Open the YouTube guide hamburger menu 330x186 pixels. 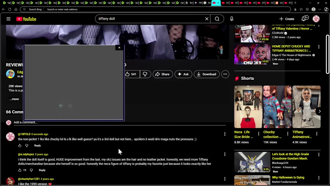coord(9,19)
